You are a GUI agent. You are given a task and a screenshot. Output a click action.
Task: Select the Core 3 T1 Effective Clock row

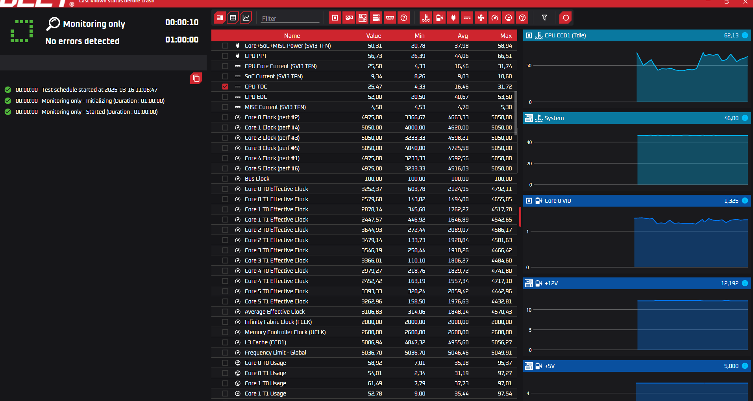point(364,261)
